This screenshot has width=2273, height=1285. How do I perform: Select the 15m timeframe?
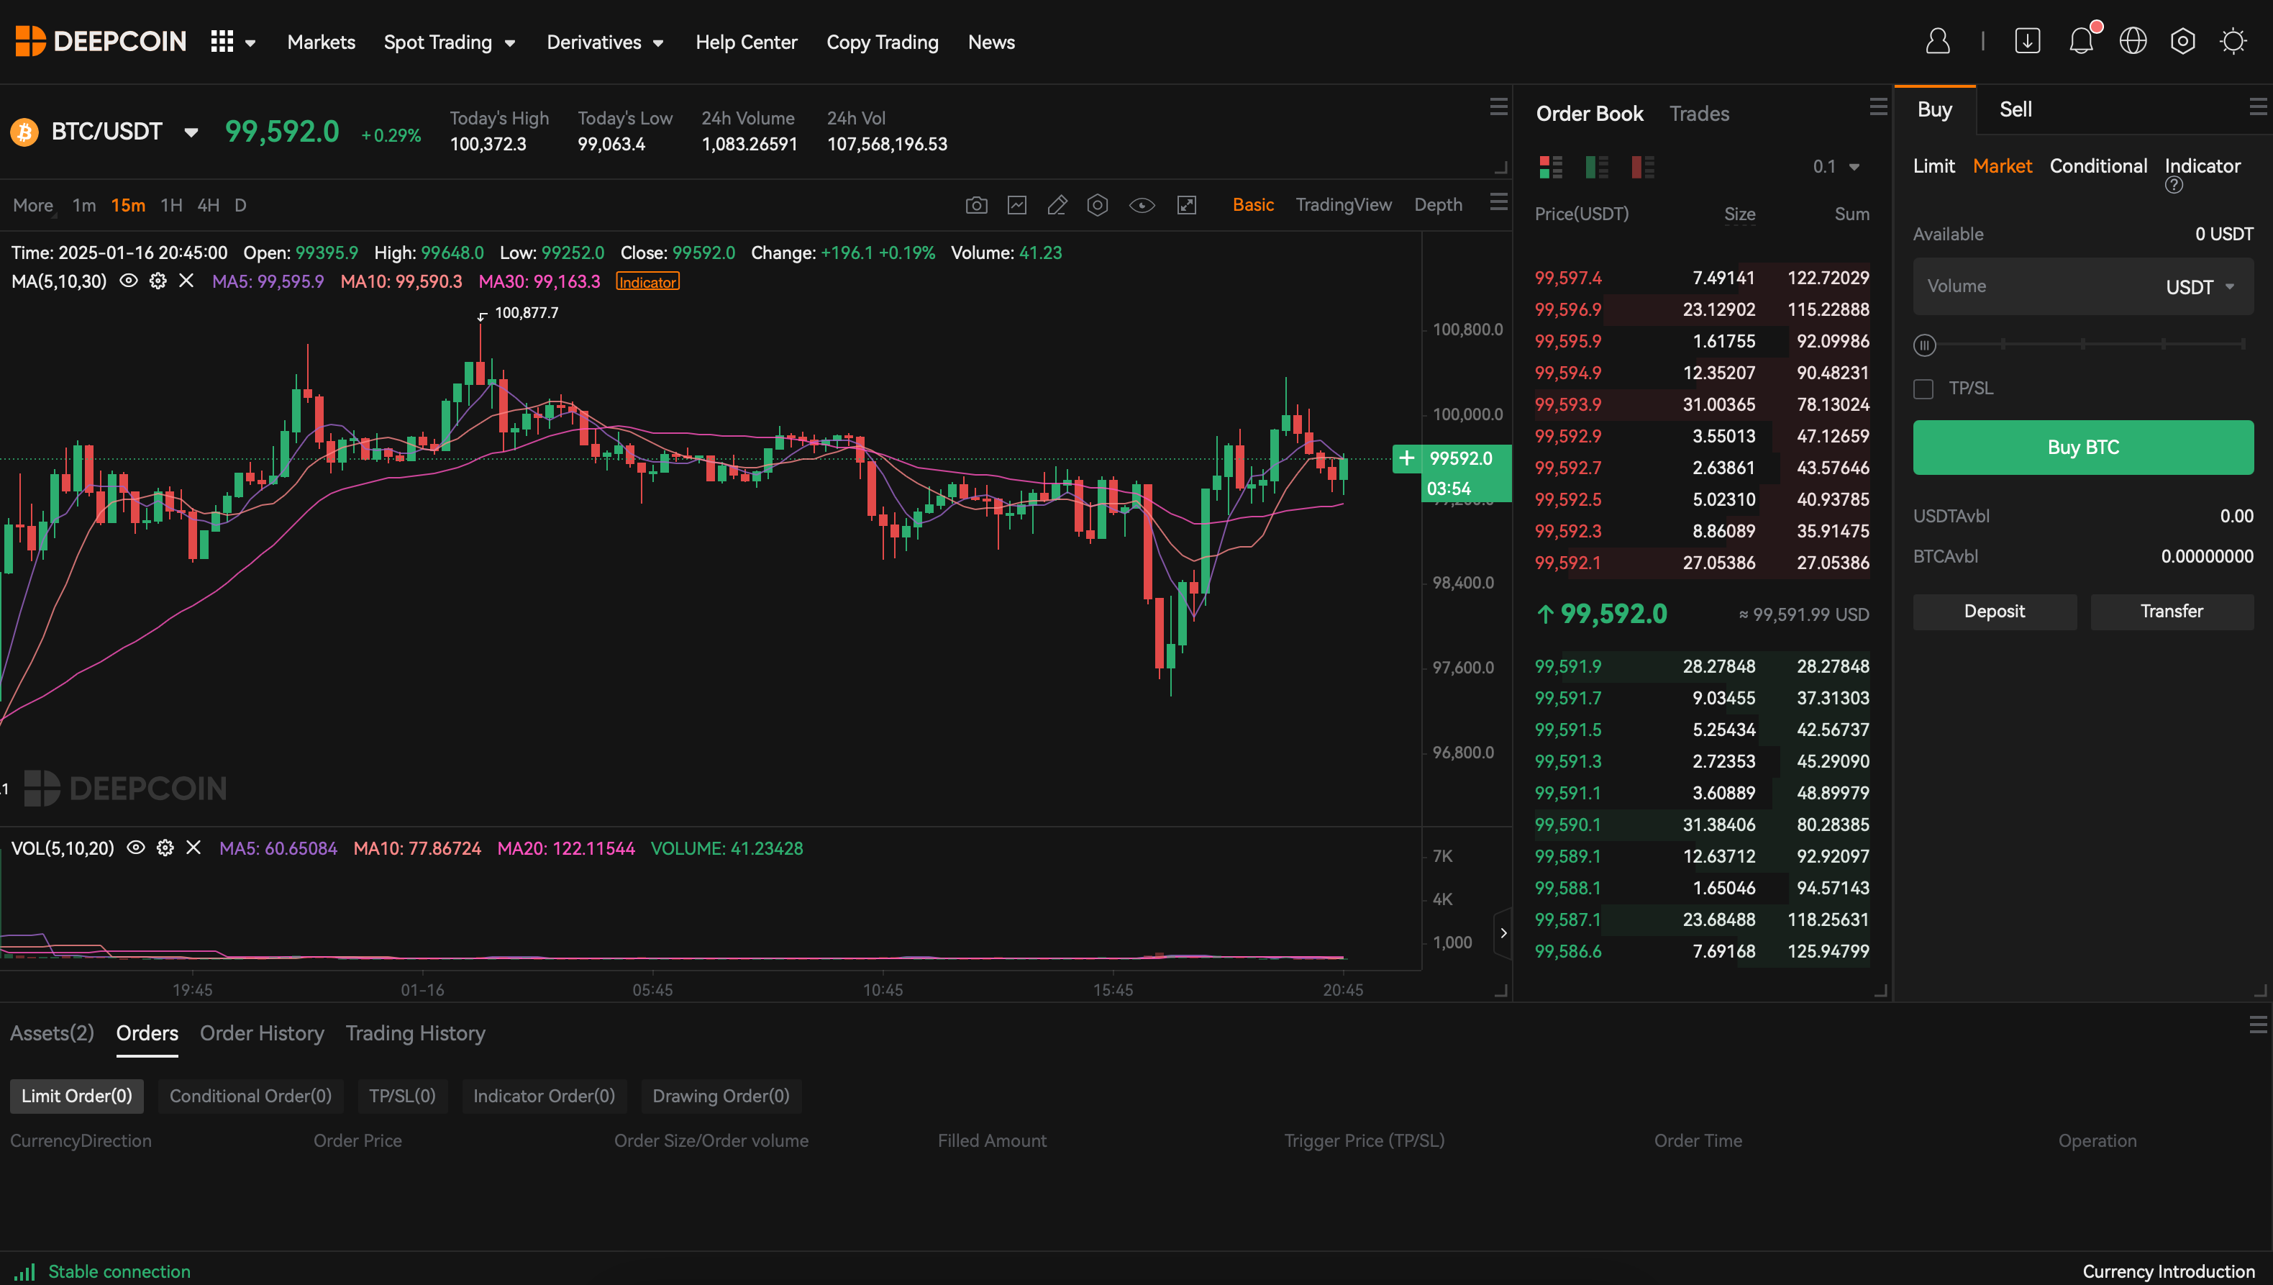pyautogui.click(x=128, y=206)
